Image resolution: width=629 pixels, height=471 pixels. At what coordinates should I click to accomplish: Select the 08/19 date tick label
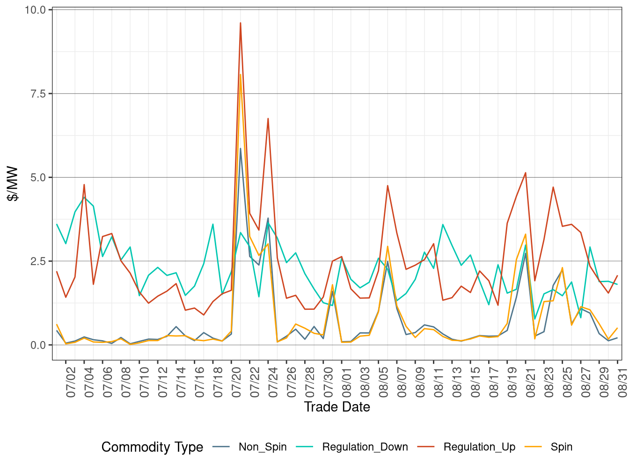coord(512,382)
